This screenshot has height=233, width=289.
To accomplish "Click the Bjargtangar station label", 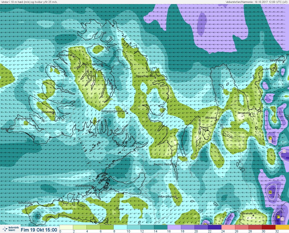I will 8,129.
